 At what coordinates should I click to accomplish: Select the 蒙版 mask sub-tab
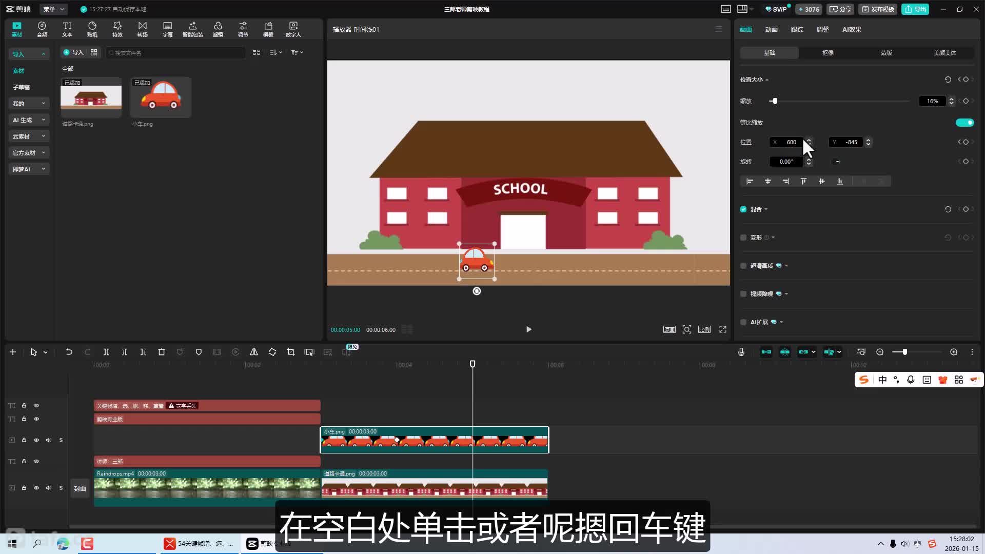886,53
